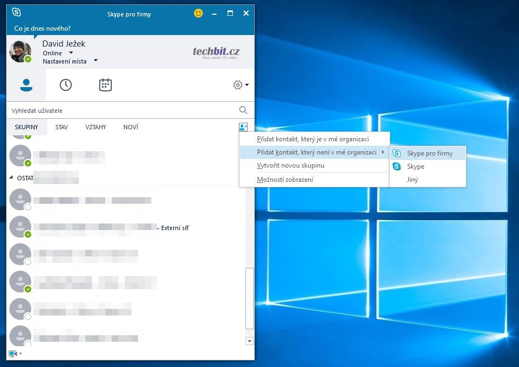Select the NOVÍ tab
519x367 pixels.
(130, 127)
